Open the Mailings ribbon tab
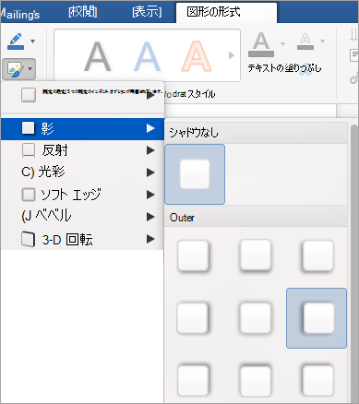Viewport: 359px width, 404px height. (x=20, y=14)
